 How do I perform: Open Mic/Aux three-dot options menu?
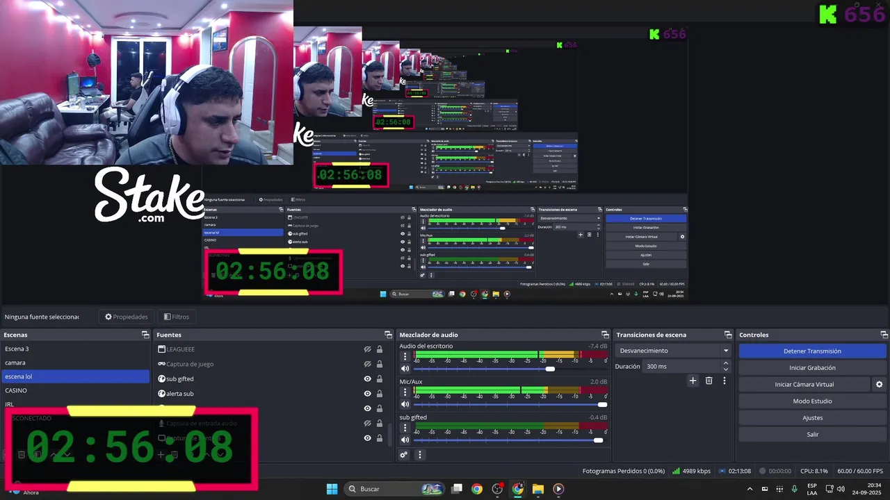coord(405,392)
